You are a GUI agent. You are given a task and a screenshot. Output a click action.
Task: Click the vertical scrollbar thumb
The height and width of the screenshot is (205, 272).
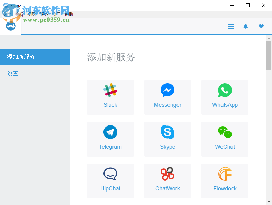pos(269,55)
